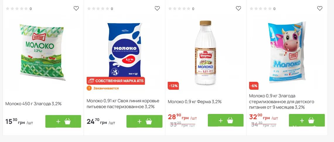The image size is (334, 142).
Task: Rate Злагода 450 г milk using stars
Action: (x=17, y=9)
